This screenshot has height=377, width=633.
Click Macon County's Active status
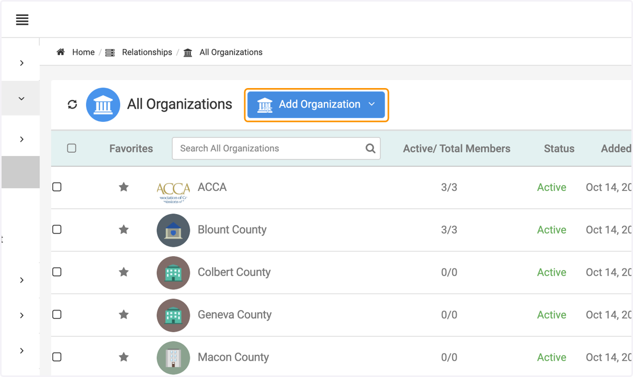552,357
